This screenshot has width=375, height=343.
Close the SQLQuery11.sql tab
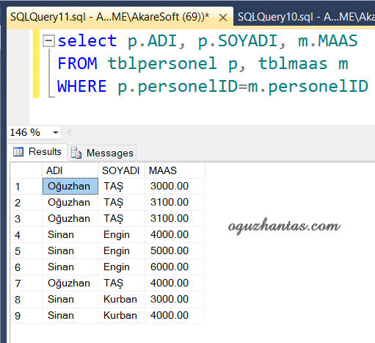pos(223,18)
